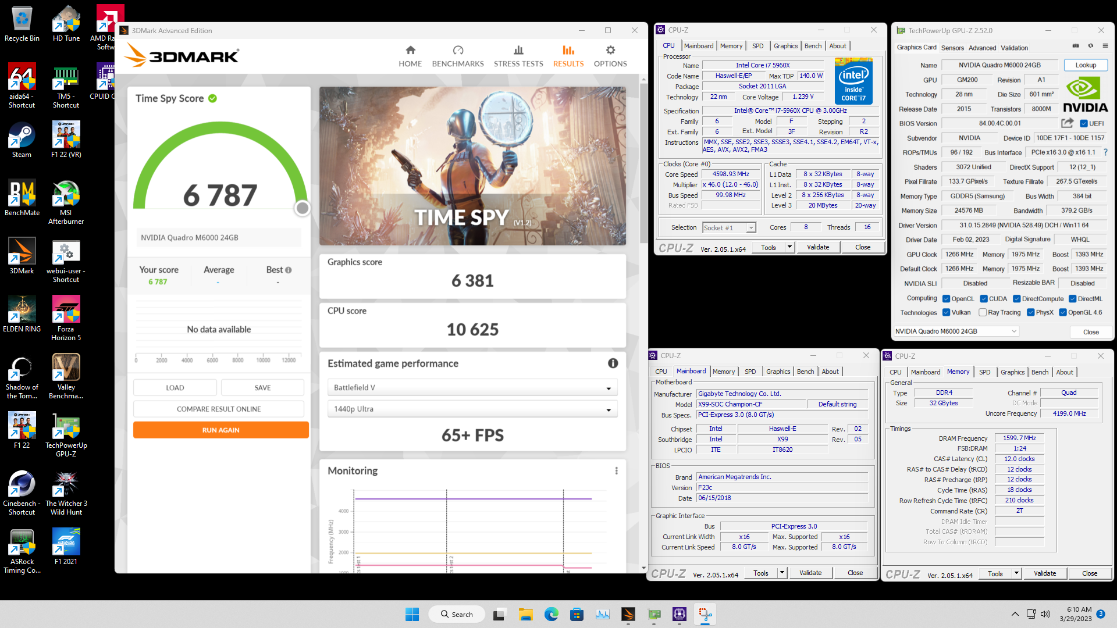This screenshot has height=628, width=1117.
Task: Open 3DMark STRESS TESTS section
Action: 518,56
